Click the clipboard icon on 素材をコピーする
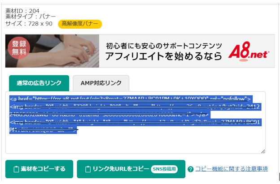 tap(17, 169)
